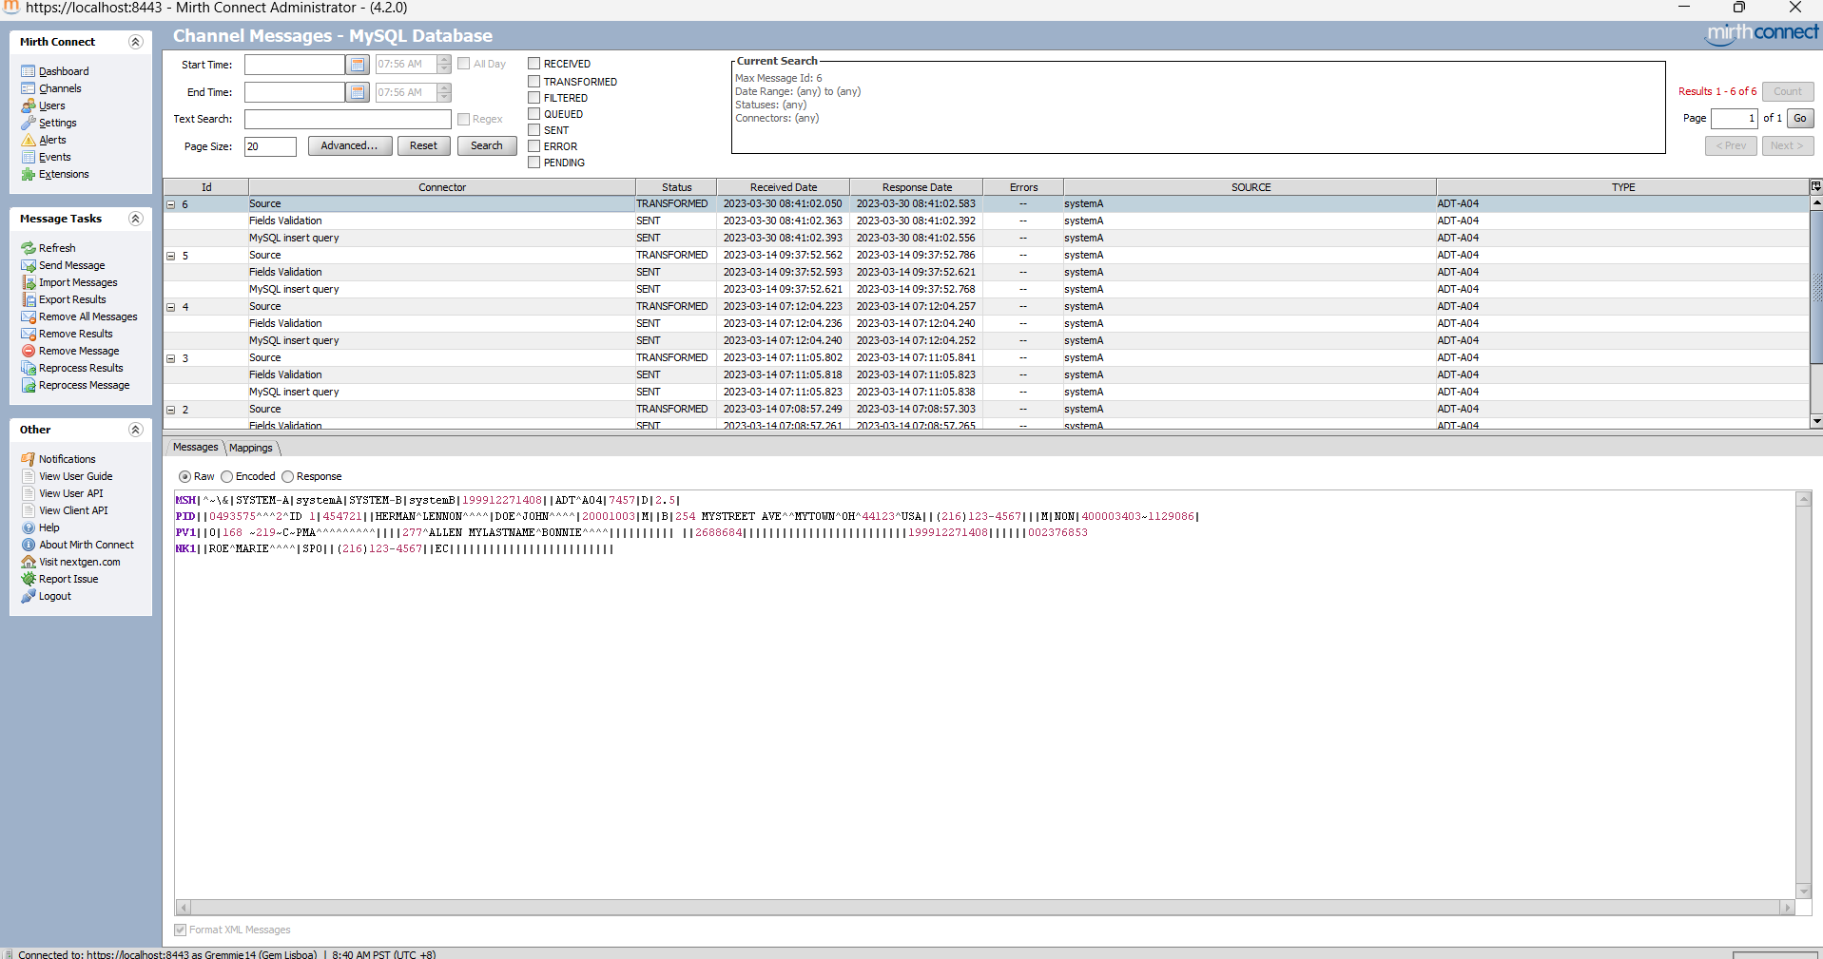Click the Advanced... search button
This screenshot has width=1823, height=959.
[349, 145]
